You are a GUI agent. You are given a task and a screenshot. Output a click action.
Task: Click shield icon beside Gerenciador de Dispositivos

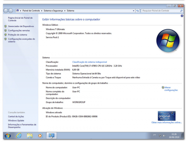(5, 26)
